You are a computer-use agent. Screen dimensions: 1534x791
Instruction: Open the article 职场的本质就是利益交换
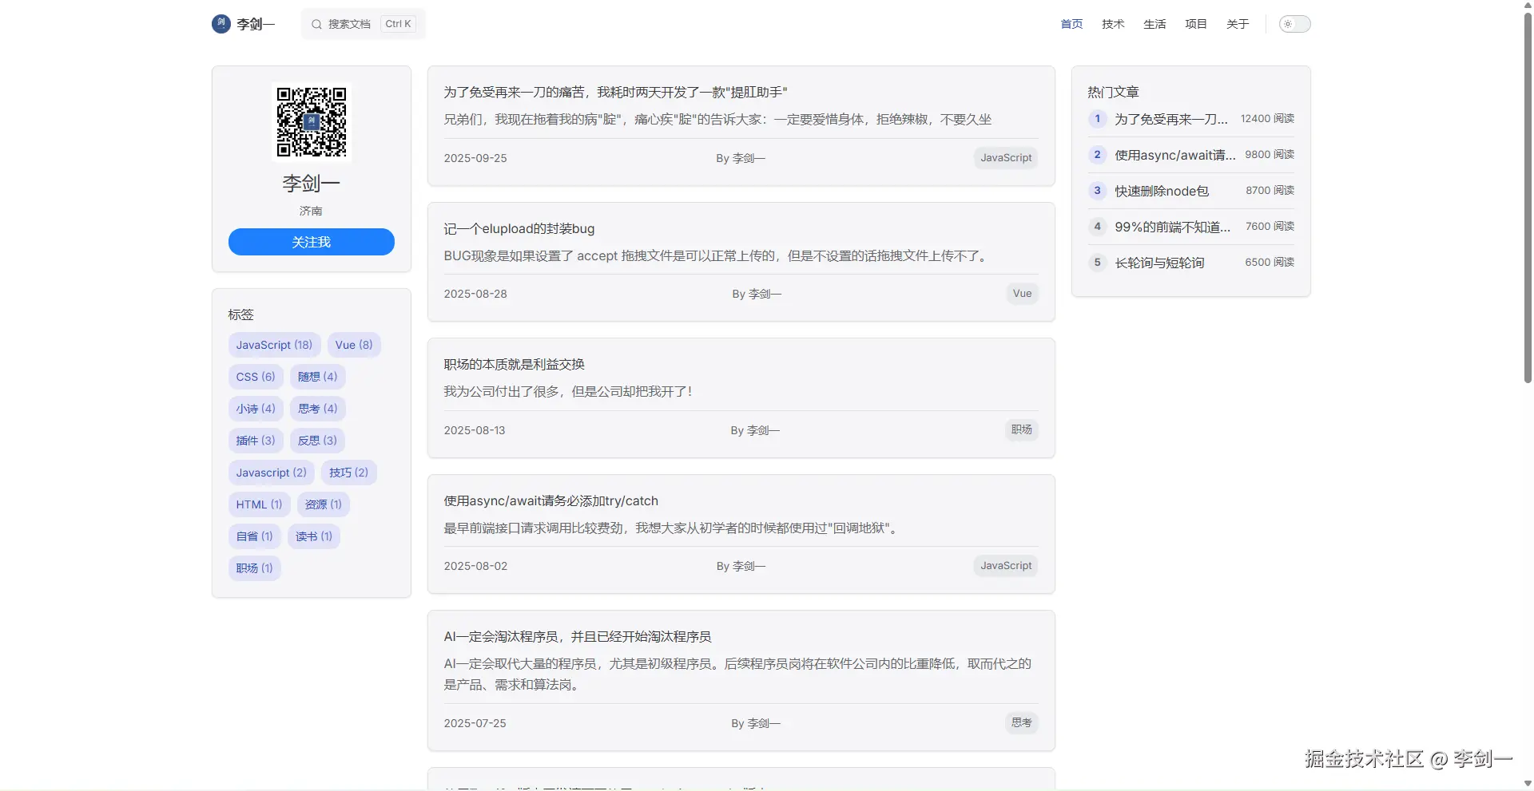pos(515,365)
